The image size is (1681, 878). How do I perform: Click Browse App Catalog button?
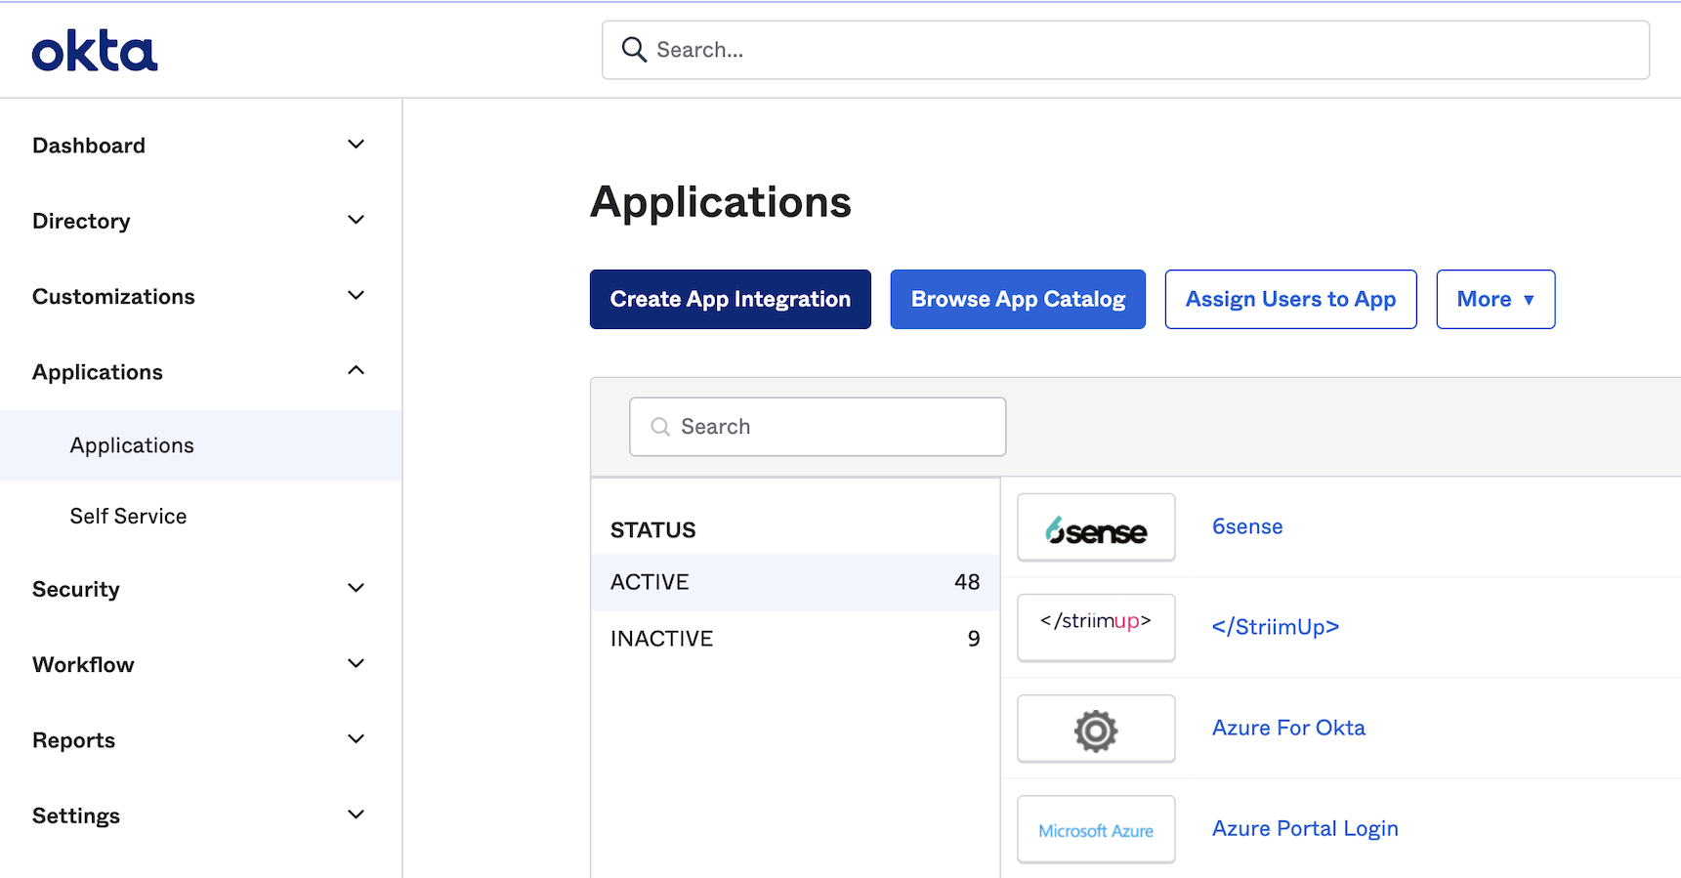(1017, 300)
